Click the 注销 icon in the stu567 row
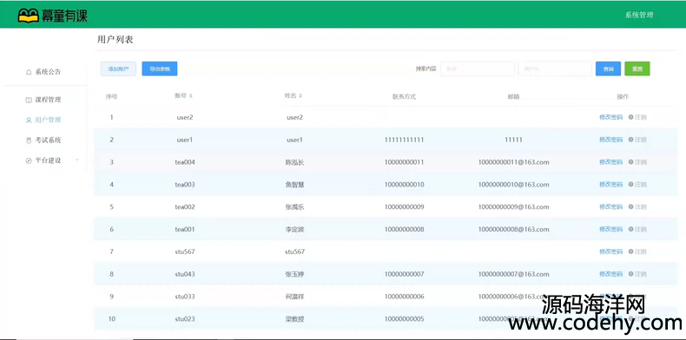 pos(631,252)
